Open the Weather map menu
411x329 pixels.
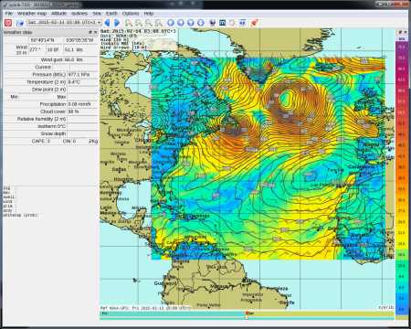click(x=32, y=14)
